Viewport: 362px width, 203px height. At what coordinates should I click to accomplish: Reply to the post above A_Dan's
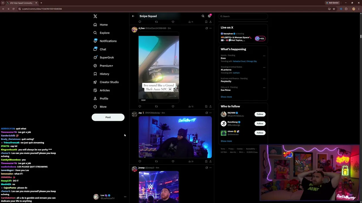[140, 22]
